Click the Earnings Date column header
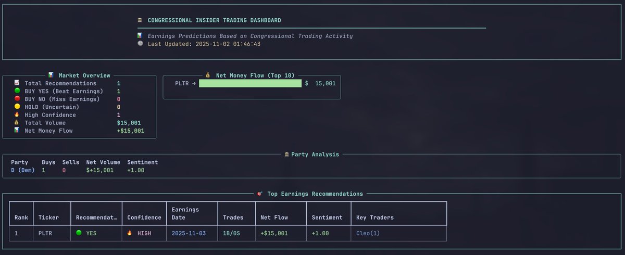The width and height of the screenshot is (625, 255). coord(186,213)
